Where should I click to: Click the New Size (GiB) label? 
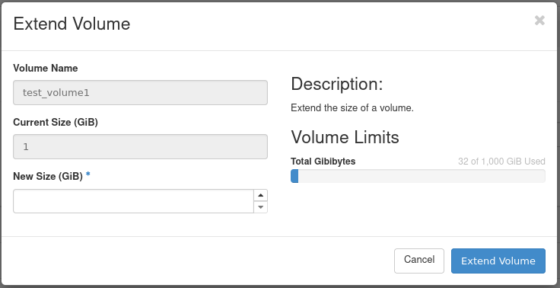click(x=48, y=176)
